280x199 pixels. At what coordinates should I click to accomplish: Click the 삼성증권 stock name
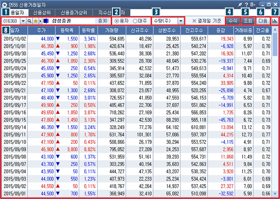[62, 21]
